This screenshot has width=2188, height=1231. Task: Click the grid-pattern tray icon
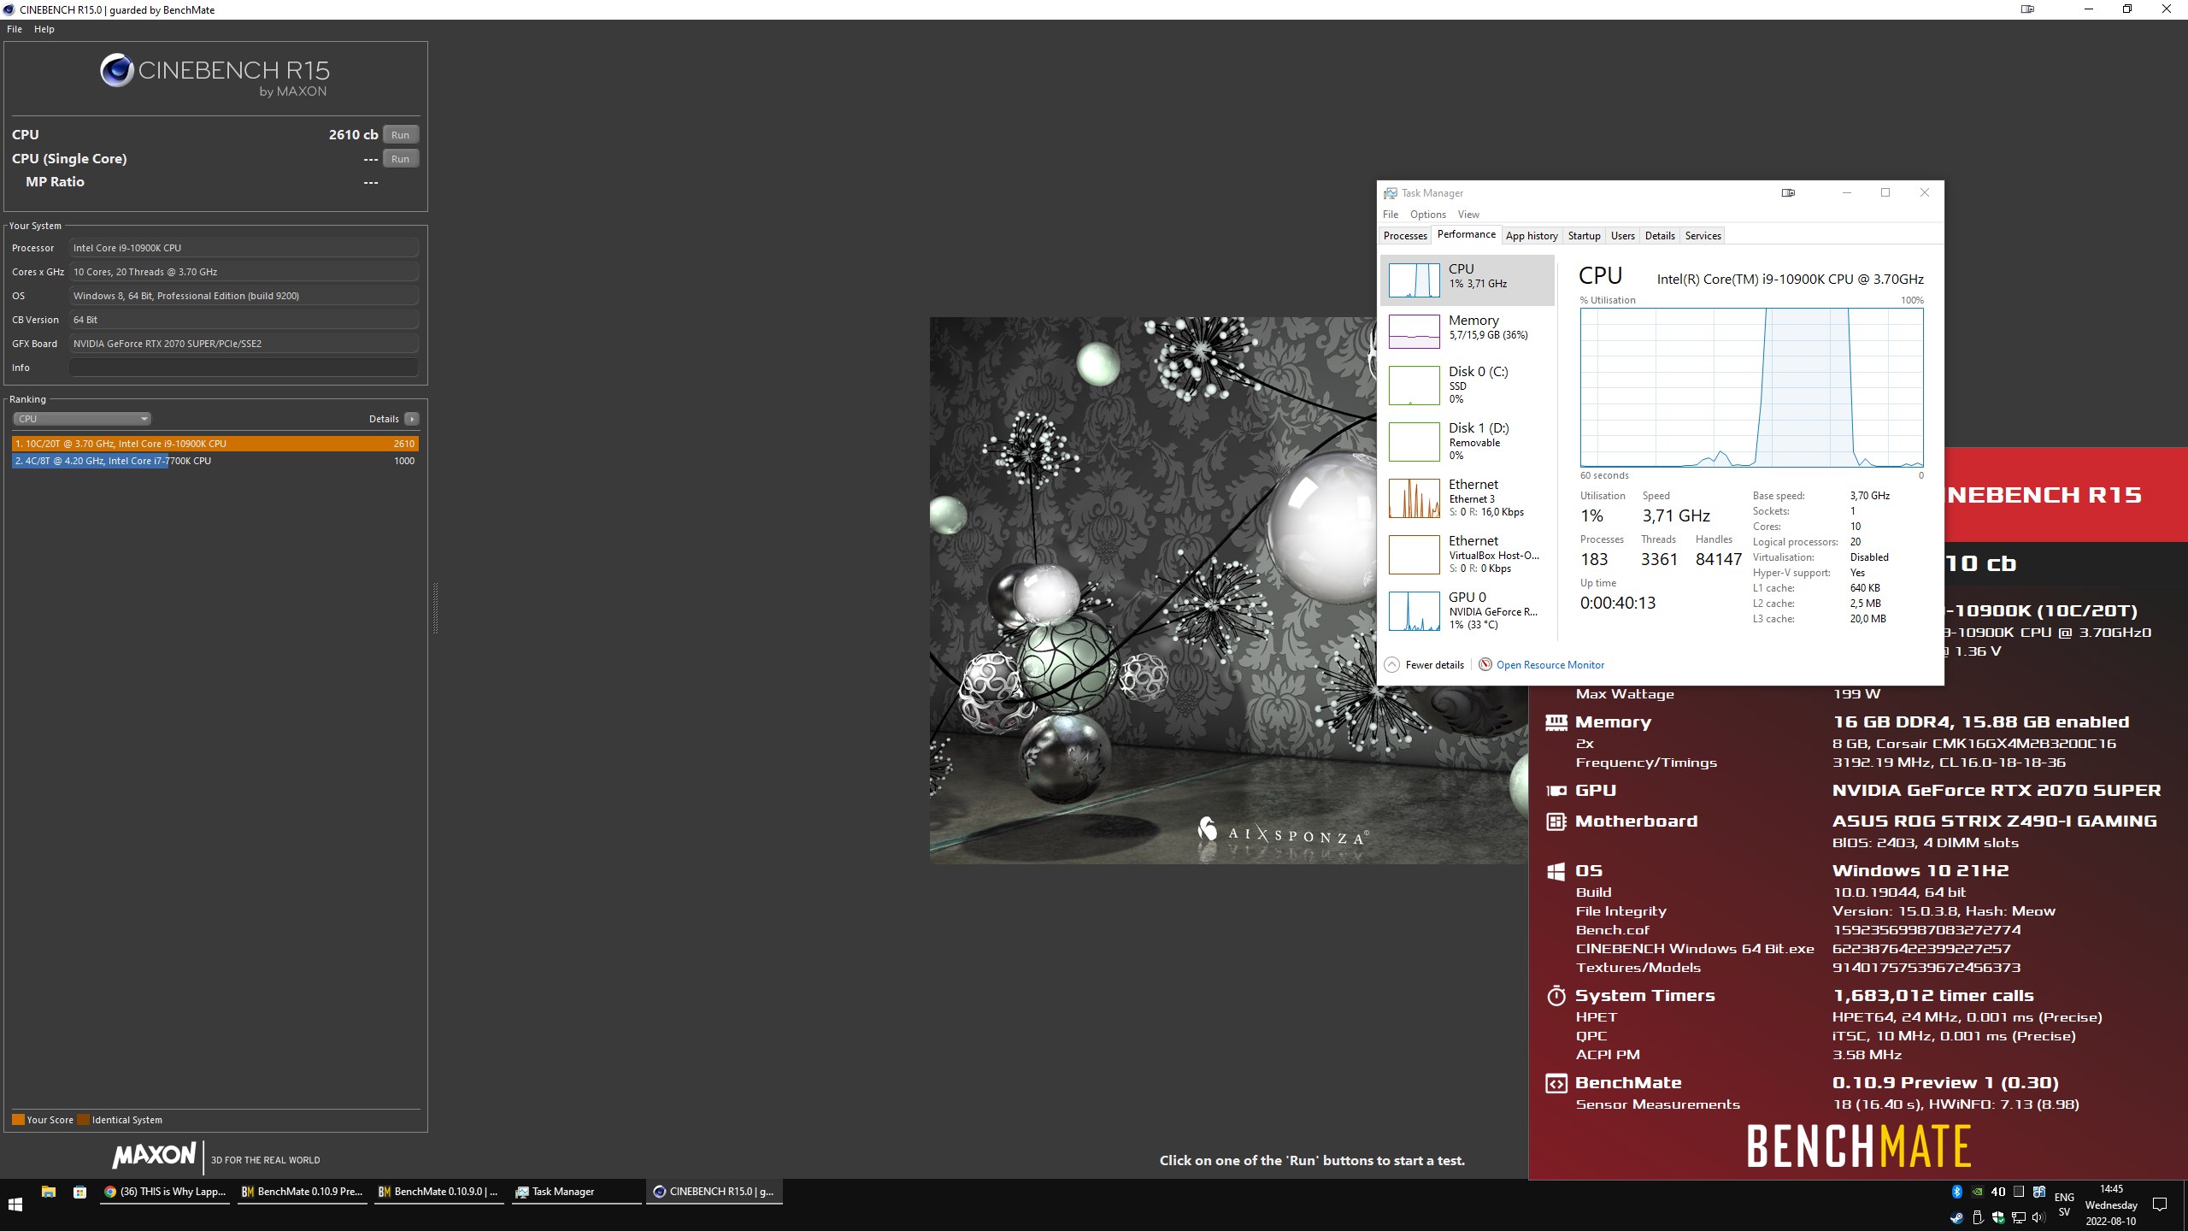click(2019, 1192)
